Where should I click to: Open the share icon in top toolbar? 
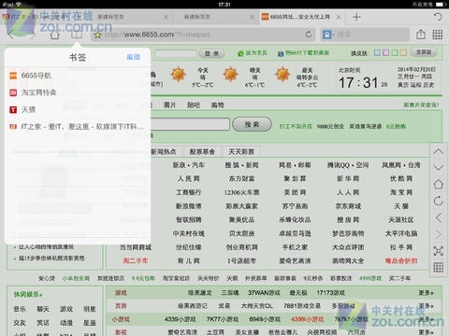[x=421, y=35]
